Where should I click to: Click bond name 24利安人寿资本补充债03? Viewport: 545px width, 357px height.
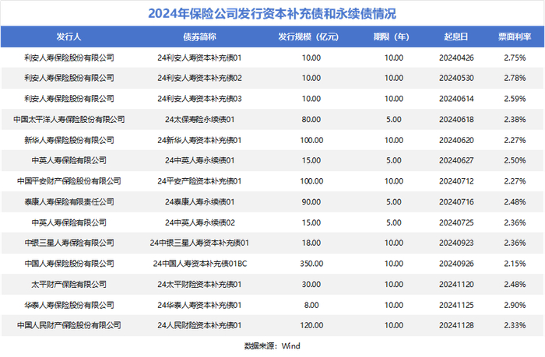199,99
